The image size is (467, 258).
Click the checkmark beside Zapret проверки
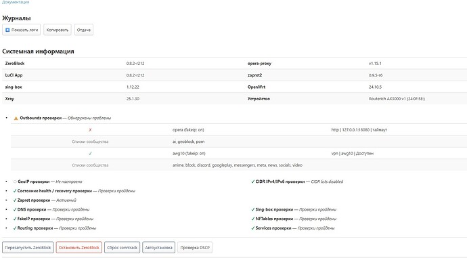(15, 200)
